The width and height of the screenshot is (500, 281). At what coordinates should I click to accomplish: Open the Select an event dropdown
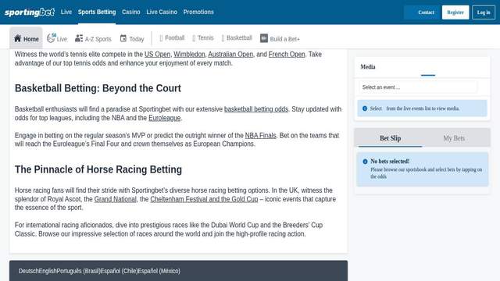point(418,87)
